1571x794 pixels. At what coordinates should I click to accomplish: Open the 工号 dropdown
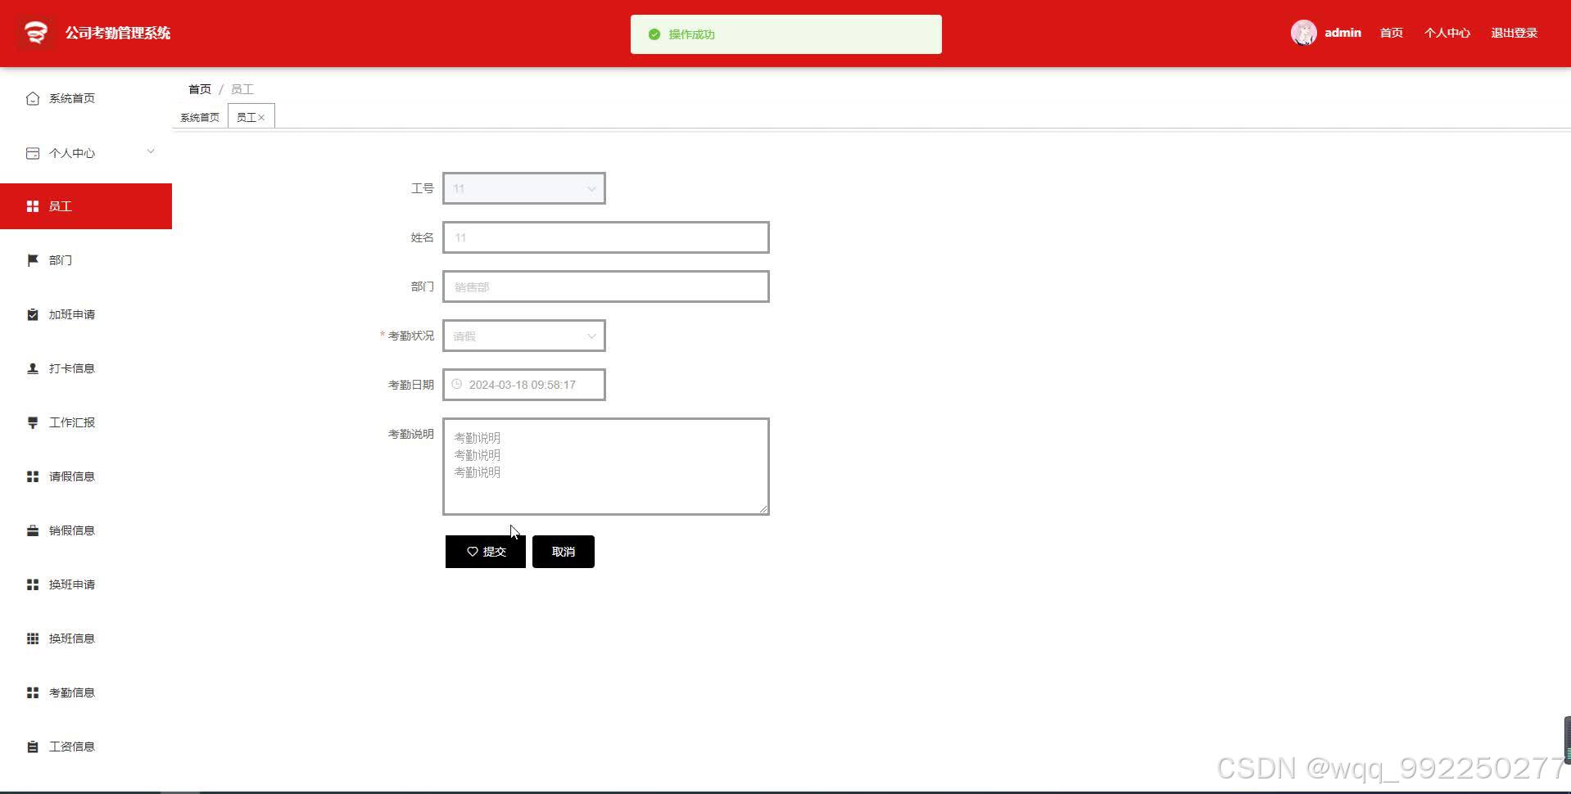pos(524,188)
